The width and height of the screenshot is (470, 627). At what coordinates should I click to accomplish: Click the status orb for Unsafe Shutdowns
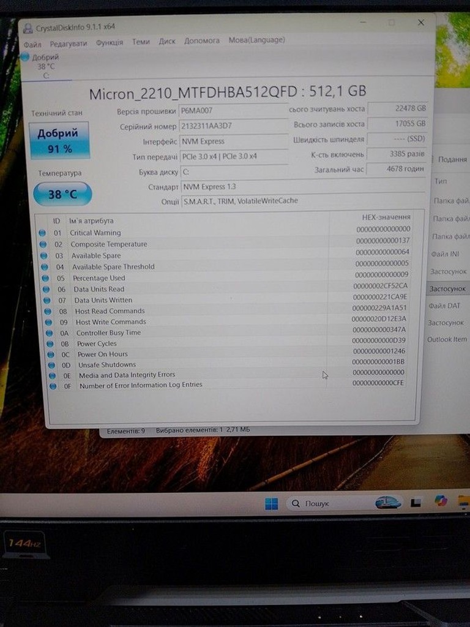(x=51, y=365)
